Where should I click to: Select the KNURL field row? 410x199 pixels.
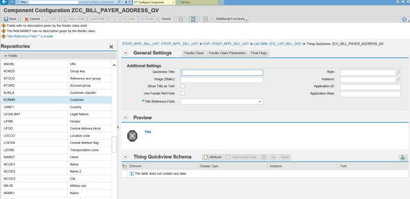57,64
